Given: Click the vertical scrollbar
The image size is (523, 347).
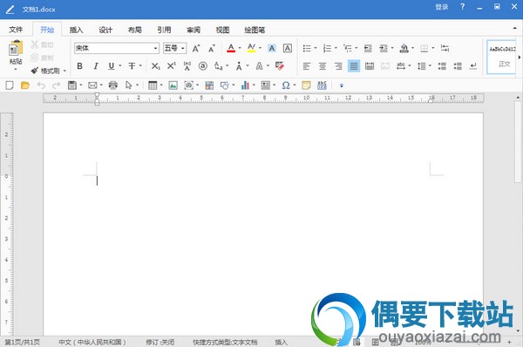Looking at the screenshot, I should pyautogui.click(x=518, y=142).
